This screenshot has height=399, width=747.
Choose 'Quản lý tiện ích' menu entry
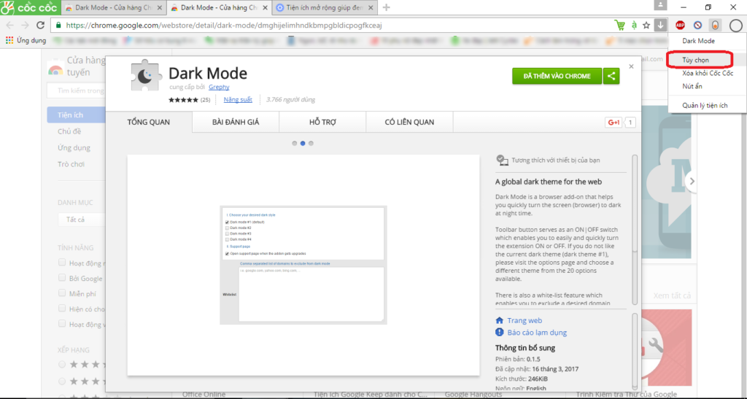pos(705,106)
